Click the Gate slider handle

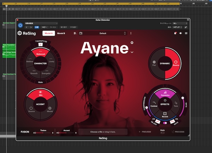[183, 98]
